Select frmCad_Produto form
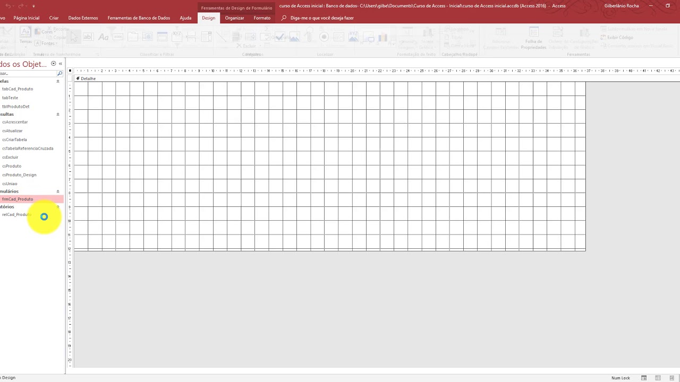The image size is (680, 382). coord(31,199)
